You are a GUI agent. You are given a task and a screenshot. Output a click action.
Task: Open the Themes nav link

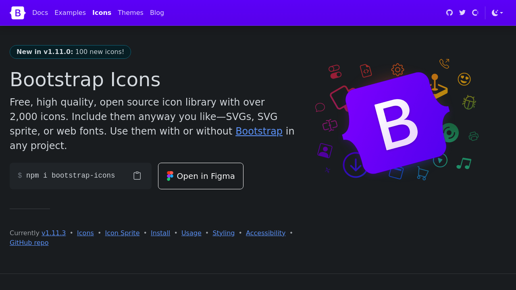130,13
